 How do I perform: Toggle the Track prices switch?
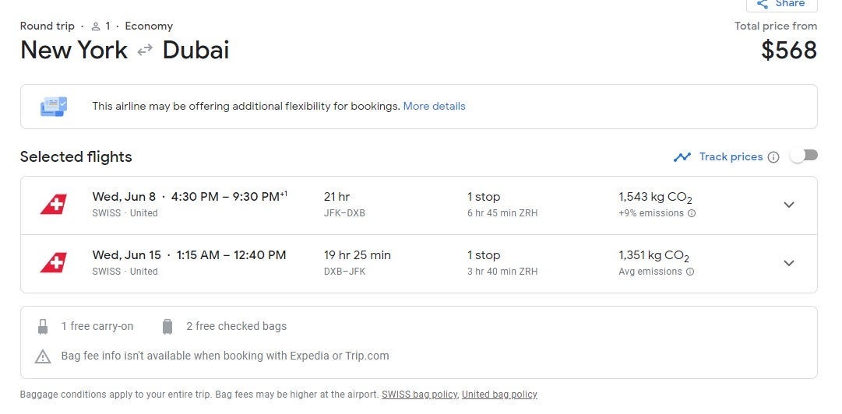[804, 156]
